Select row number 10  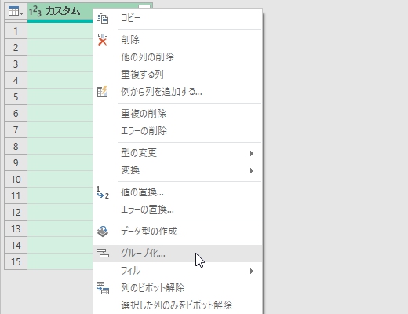point(16,180)
